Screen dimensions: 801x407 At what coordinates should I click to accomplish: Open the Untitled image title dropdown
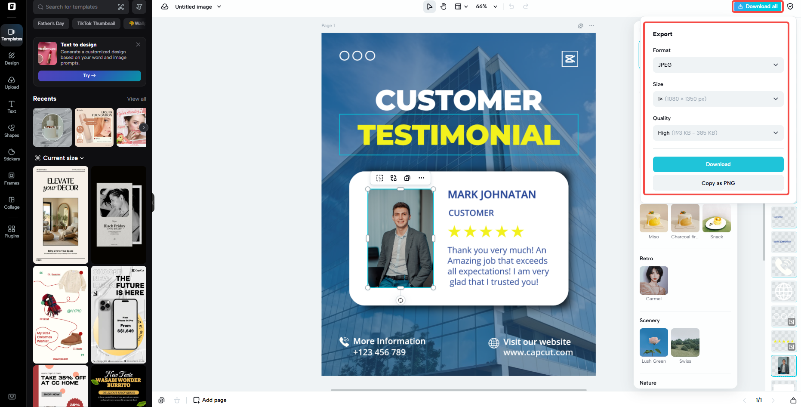click(198, 7)
